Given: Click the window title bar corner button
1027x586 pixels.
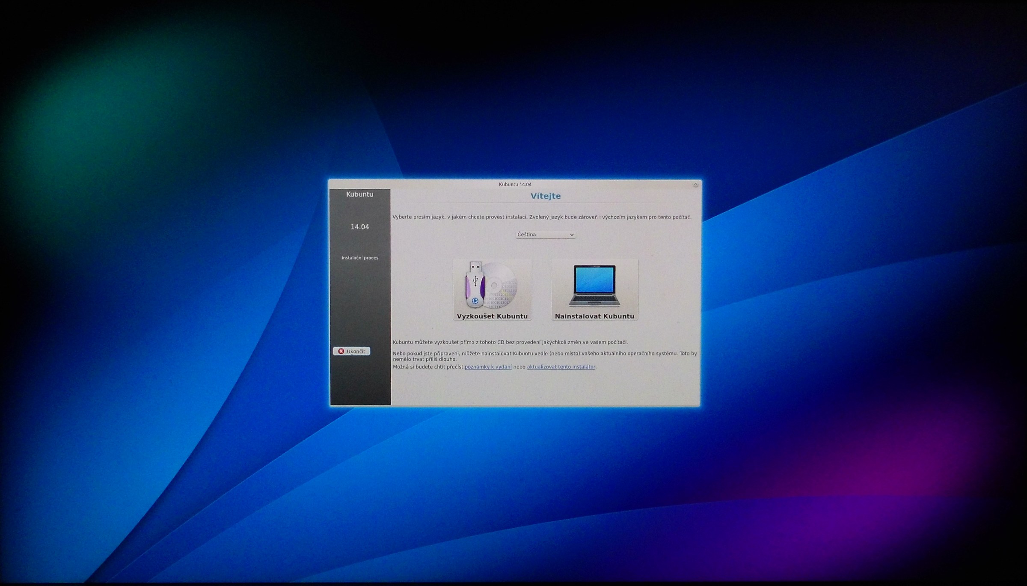Looking at the screenshot, I should click(x=695, y=185).
